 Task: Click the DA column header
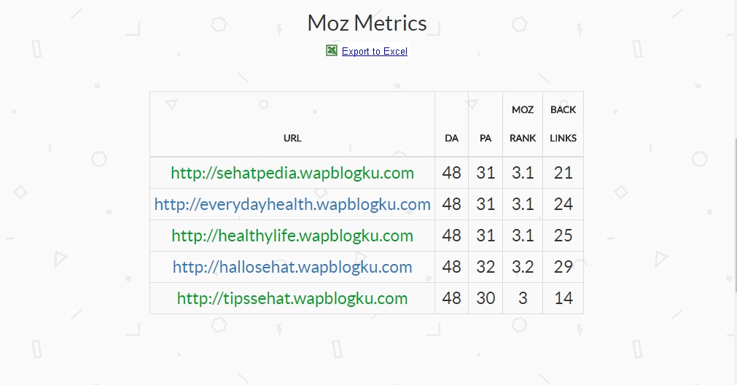pyautogui.click(x=451, y=138)
